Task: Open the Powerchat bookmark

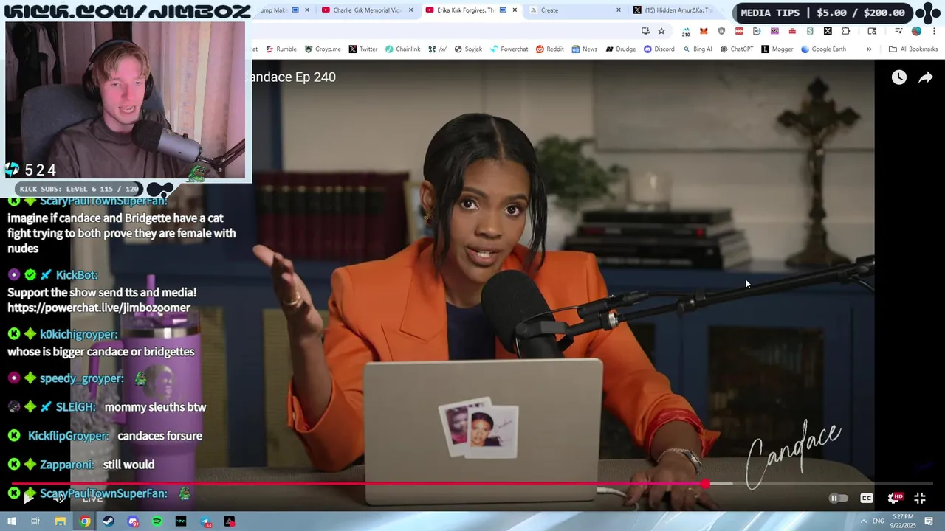Action: [x=509, y=49]
